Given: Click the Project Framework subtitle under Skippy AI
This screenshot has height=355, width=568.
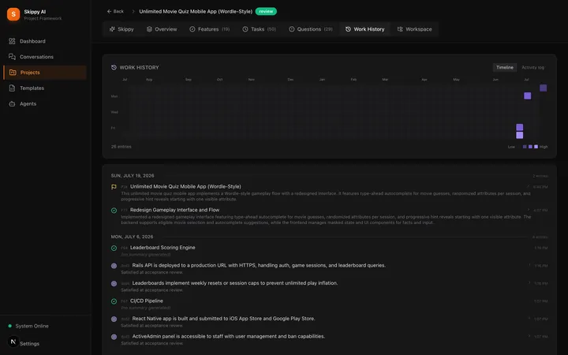Looking at the screenshot, I should (x=43, y=18).
